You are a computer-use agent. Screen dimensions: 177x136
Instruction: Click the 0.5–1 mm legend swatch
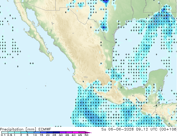11,132
